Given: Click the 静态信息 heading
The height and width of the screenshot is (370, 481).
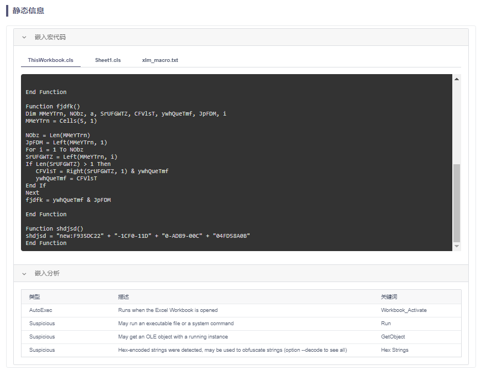Looking at the screenshot, I should click(x=28, y=11).
